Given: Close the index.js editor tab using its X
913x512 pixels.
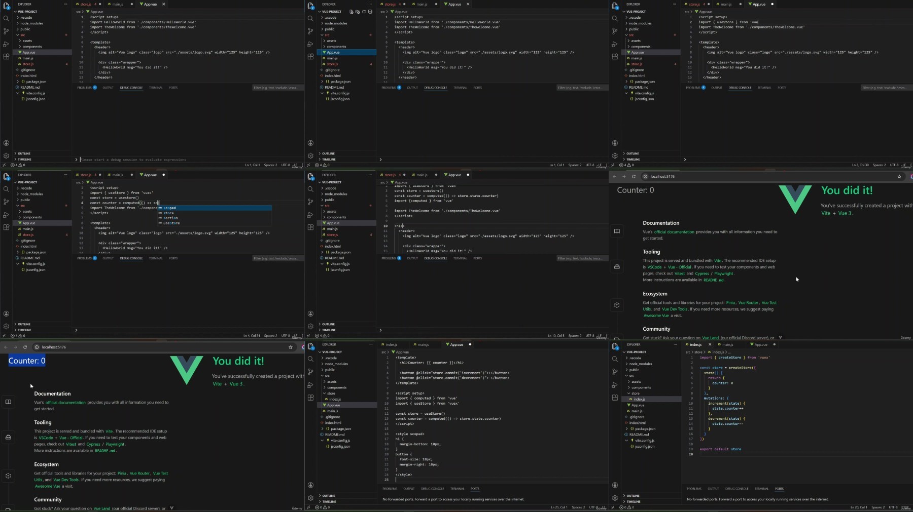Looking at the screenshot, I should 710,344.
